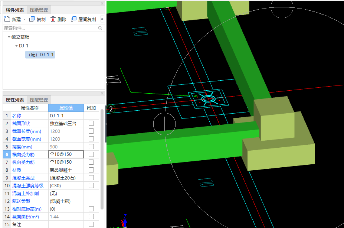Click the 名称 value DJ-1-1 cell
The width and height of the screenshot is (344, 228).
tap(66, 115)
